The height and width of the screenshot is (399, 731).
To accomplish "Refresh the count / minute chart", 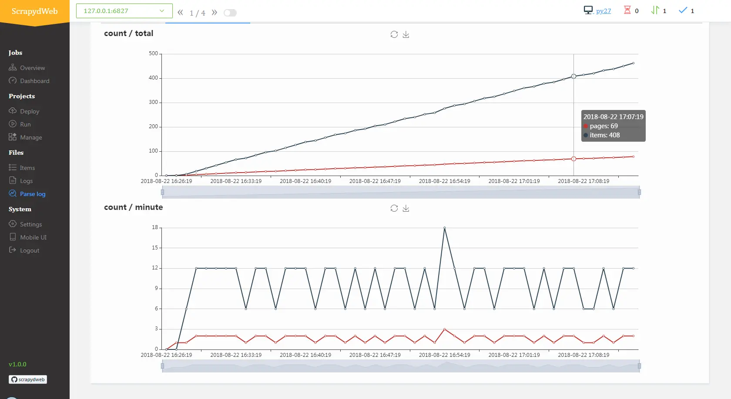I will click(394, 208).
